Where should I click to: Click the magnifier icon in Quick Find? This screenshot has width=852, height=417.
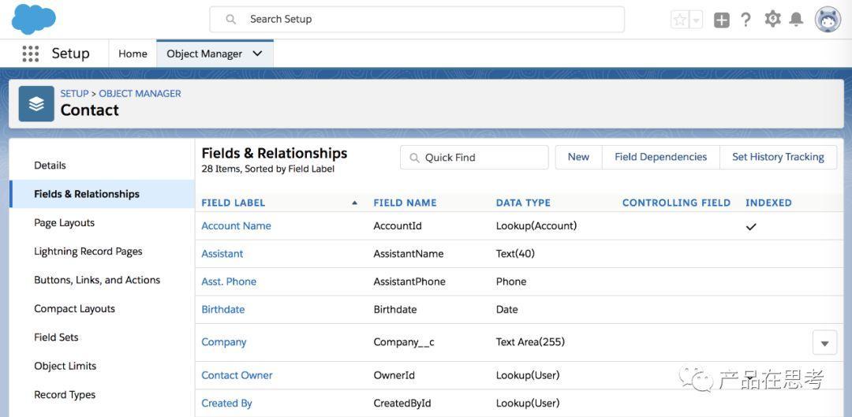pos(415,158)
